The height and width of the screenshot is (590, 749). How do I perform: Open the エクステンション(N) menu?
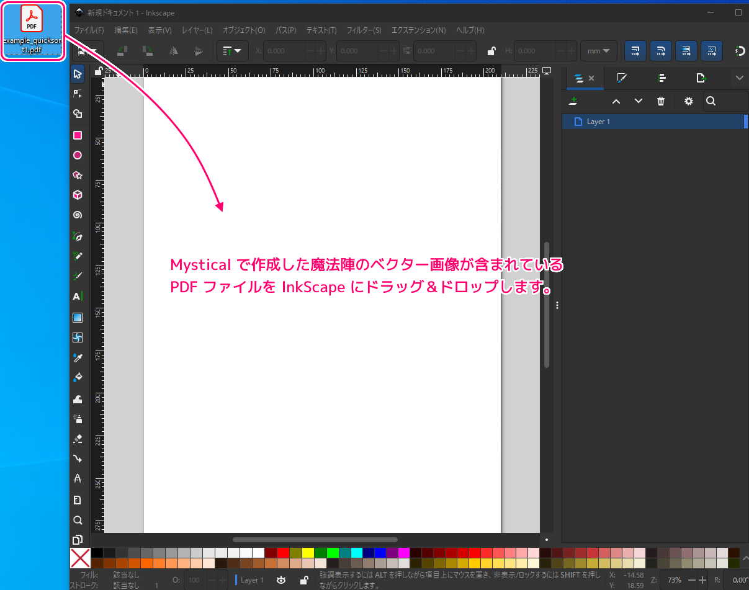[418, 30]
